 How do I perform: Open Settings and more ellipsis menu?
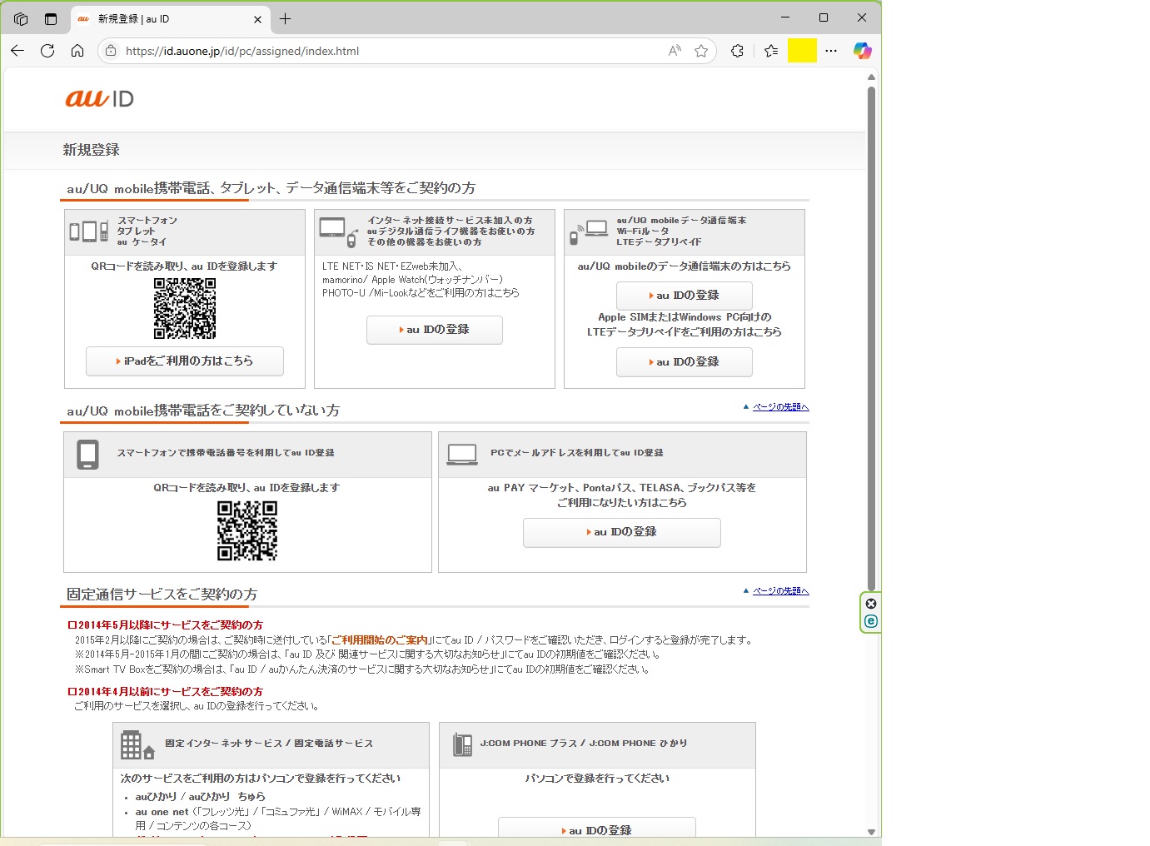pos(831,51)
